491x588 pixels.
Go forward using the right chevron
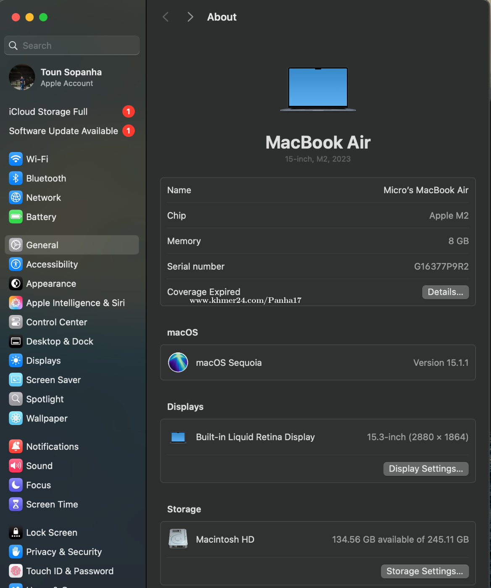(190, 17)
